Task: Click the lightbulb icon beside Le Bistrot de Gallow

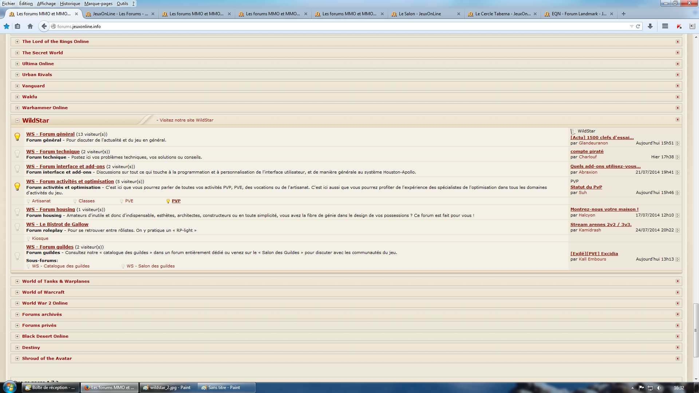Action: pyautogui.click(x=17, y=227)
